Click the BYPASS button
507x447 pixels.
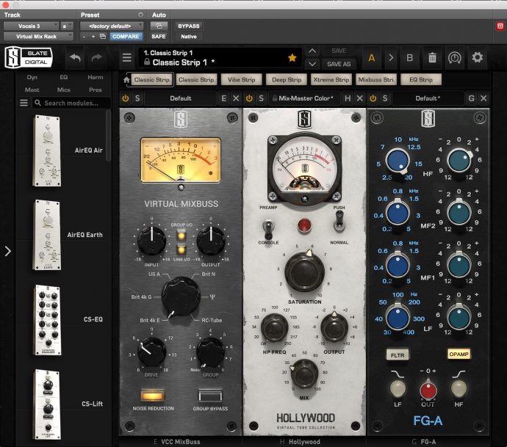189,26
